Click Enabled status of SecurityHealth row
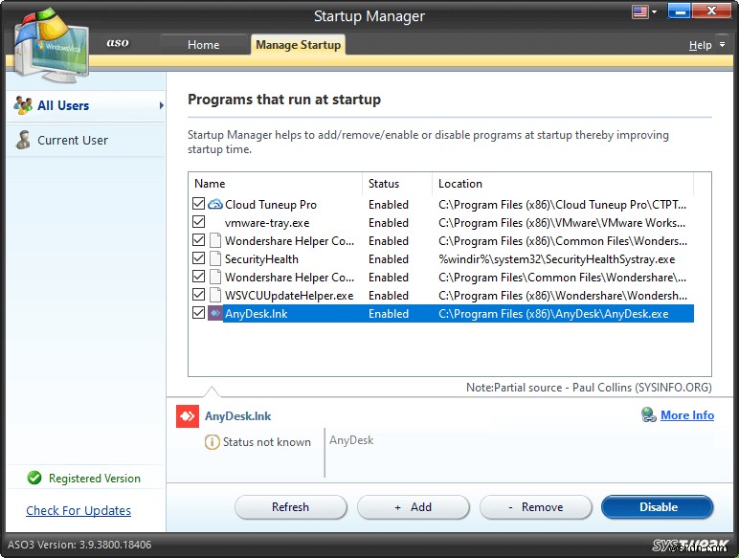Viewport: 739px width, 558px height. [x=389, y=259]
